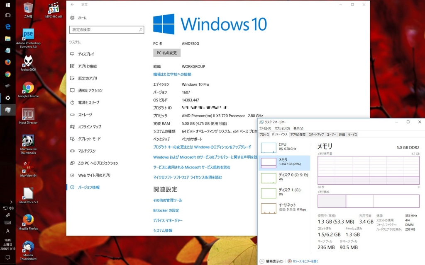
Task: Launch Microsoft Edge from the taskbar
Action: pyautogui.click(x=7, y=26)
